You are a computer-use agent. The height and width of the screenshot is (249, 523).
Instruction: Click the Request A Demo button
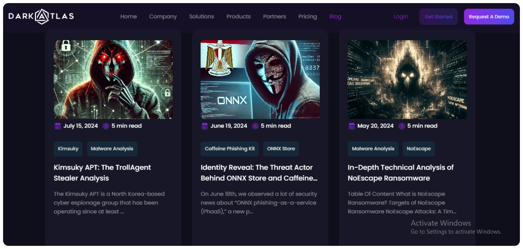pos(489,17)
